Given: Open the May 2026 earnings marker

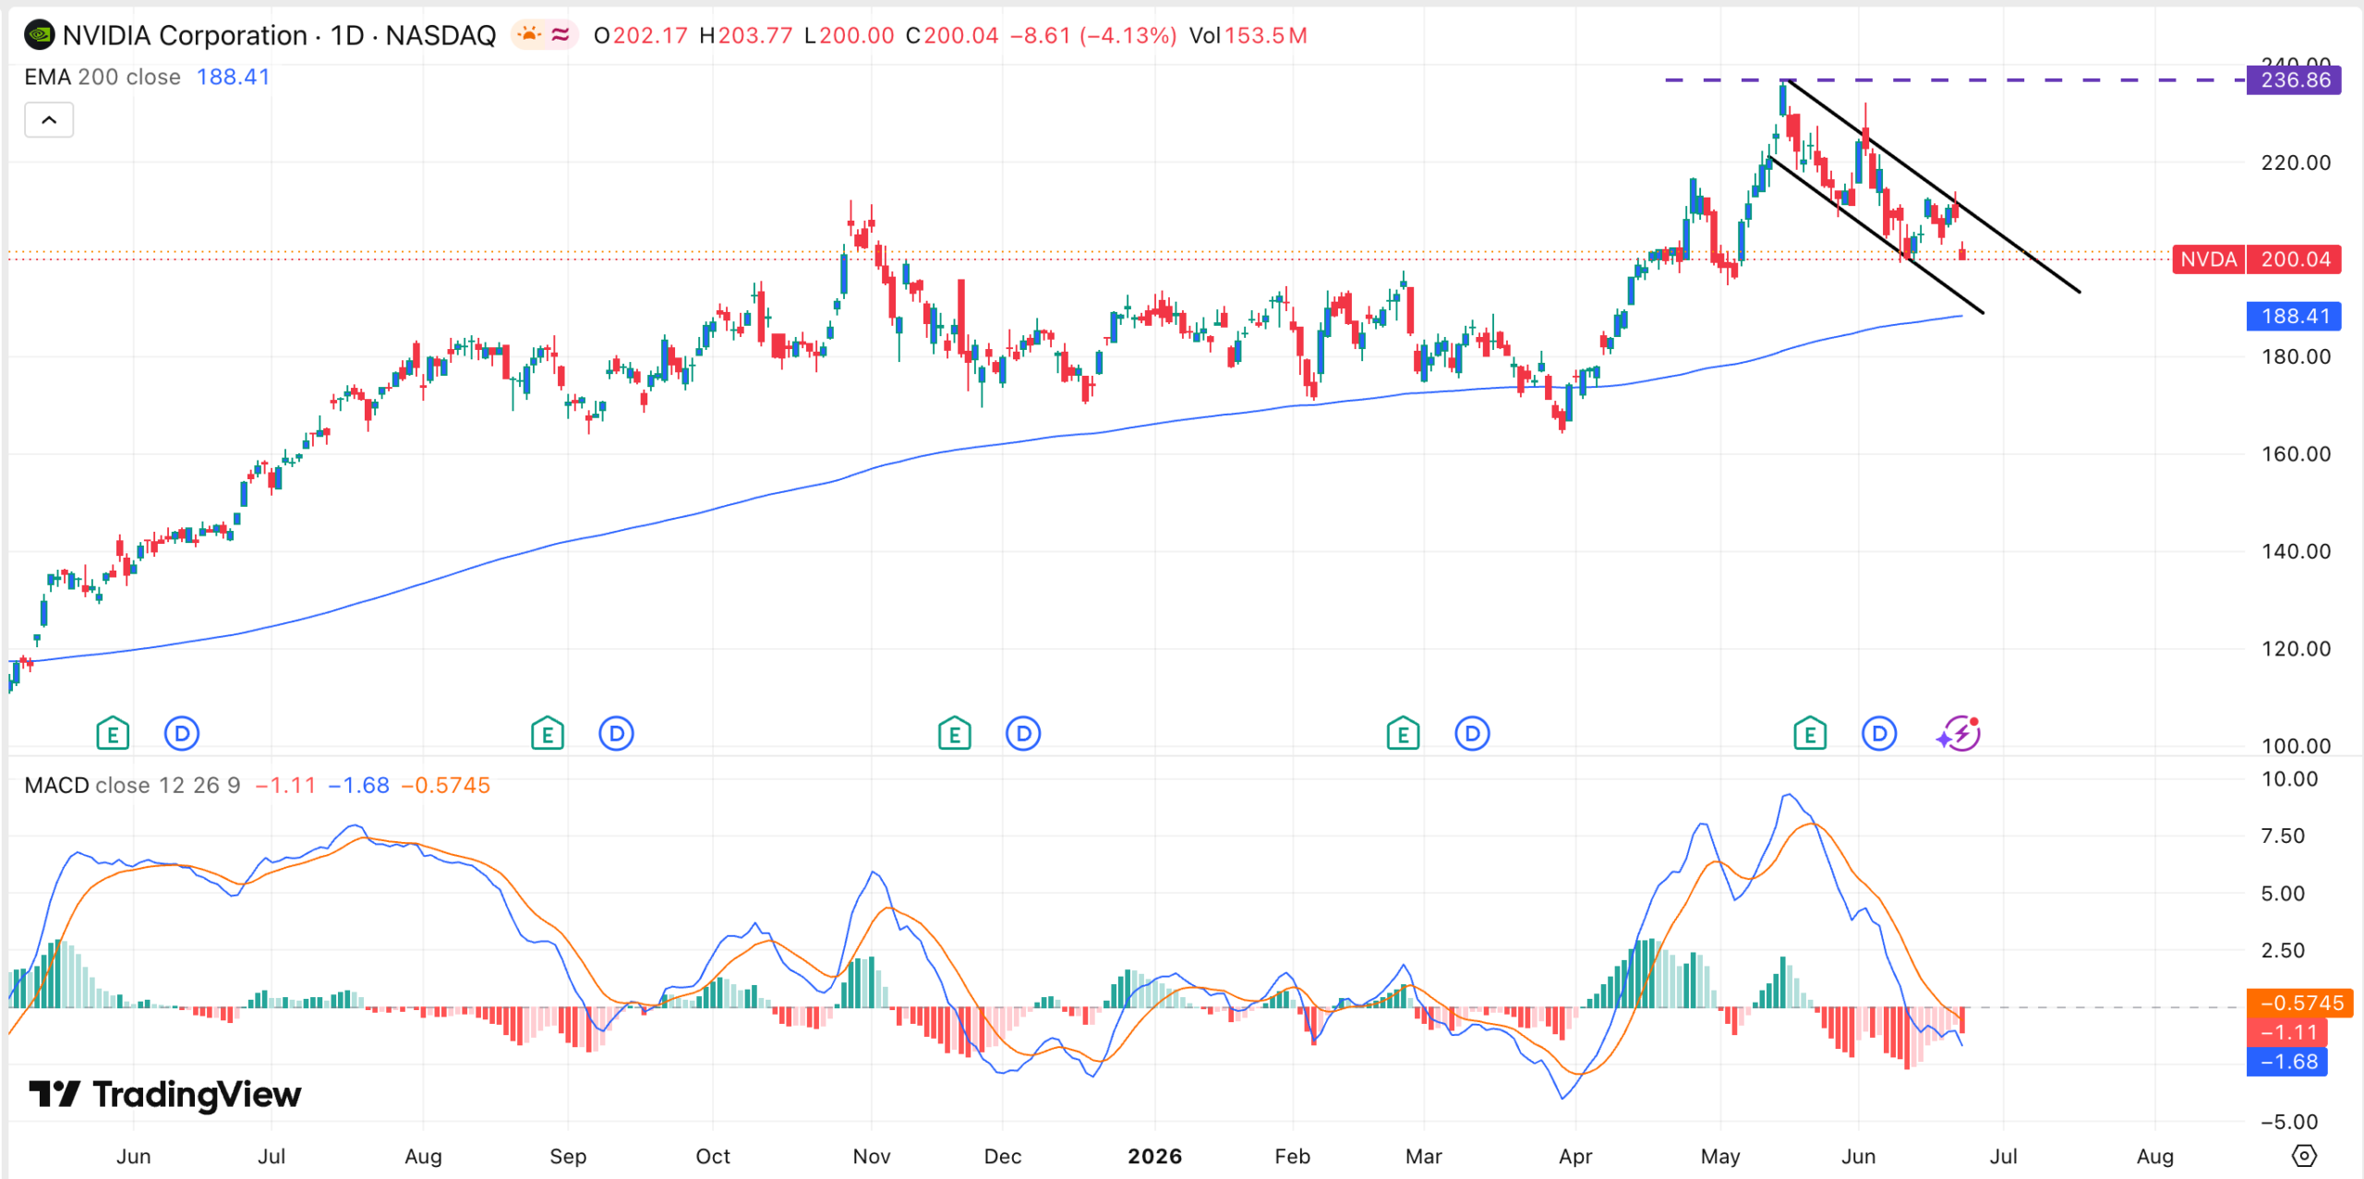Looking at the screenshot, I should click(1810, 734).
